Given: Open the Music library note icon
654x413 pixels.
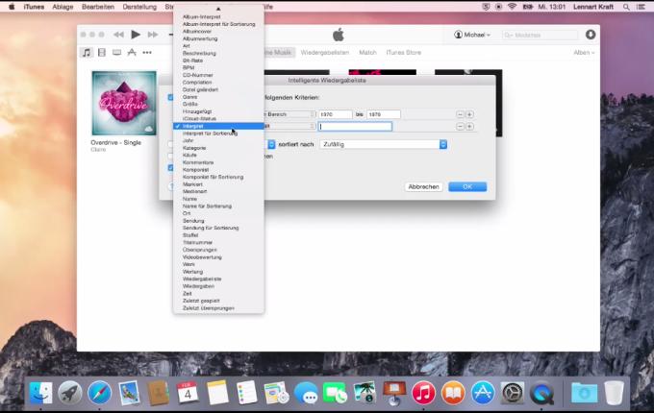Looking at the screenshot, I should point(87,53).
